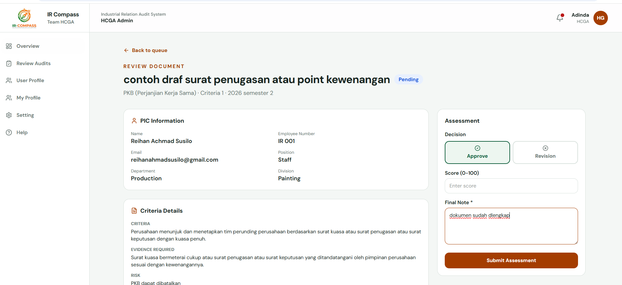Open the notifications bell
Viewport: 622px width, 285px height.
tap(560, 18)
